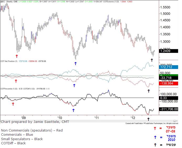The width and height of the screenshot is (182, 148).
Task: Click the black arrow beneath the latest price bars
Action: pyautogui.click(x=152, y=60)
